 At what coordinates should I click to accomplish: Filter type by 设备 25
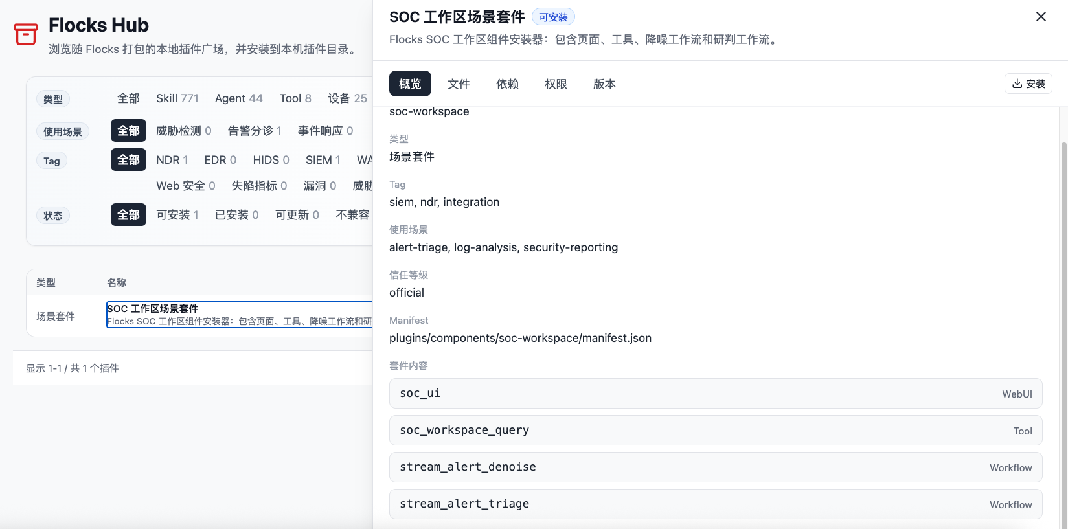click(x=347, y=98)
